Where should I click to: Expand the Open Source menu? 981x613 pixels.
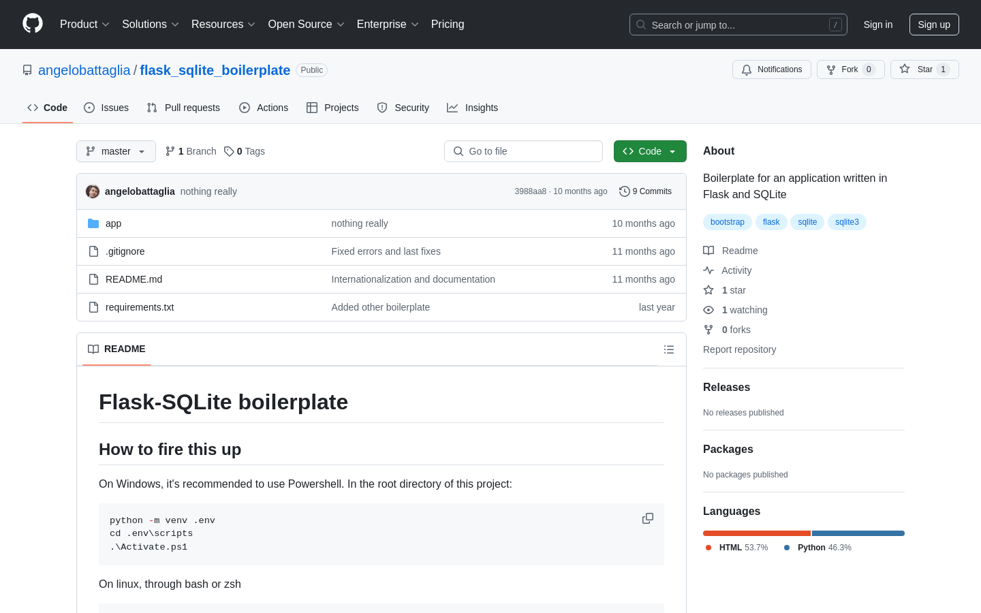point(307,25)
